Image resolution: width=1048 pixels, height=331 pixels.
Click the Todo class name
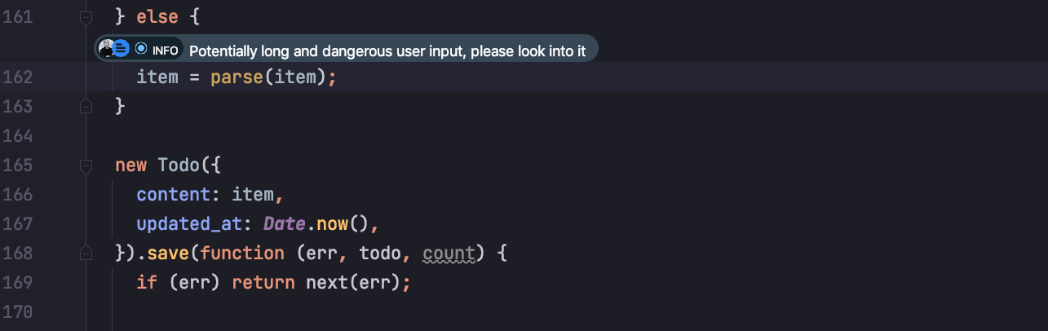click(178, 165)
